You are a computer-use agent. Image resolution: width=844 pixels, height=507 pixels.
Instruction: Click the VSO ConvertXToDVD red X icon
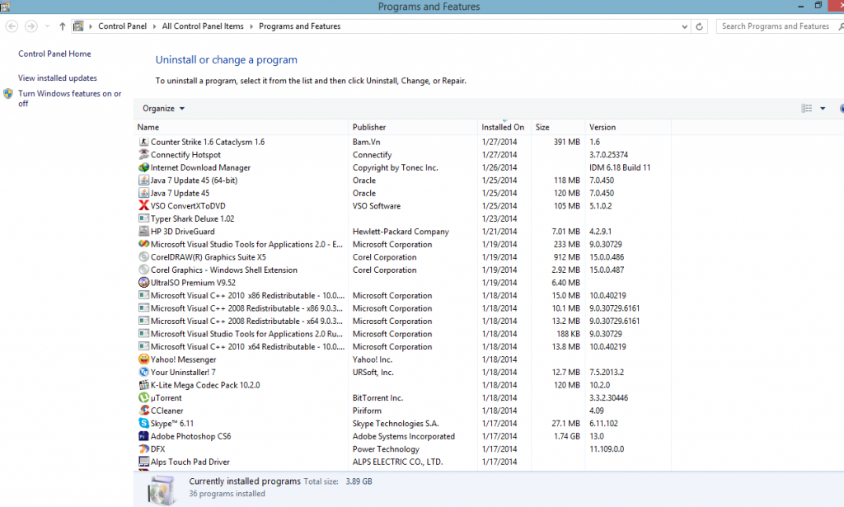tap(143, 205)
